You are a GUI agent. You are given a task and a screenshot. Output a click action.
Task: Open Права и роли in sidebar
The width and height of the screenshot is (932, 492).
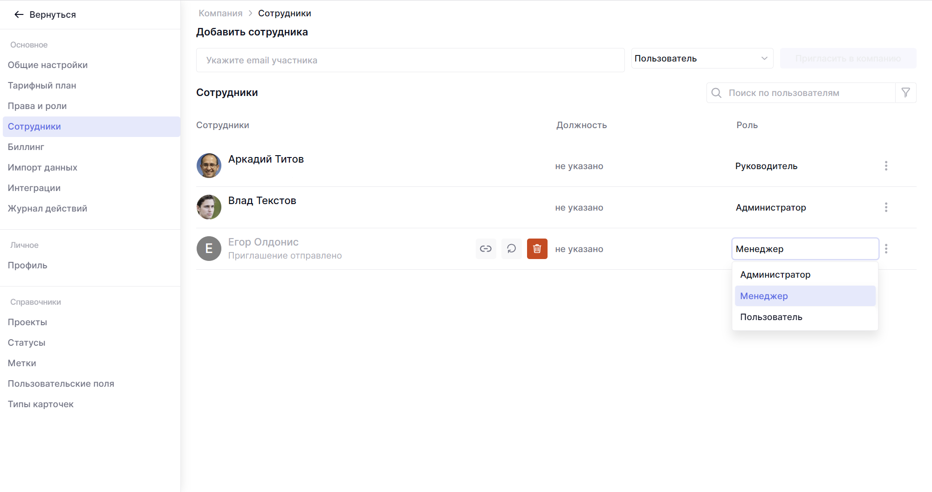click(37, 106)
